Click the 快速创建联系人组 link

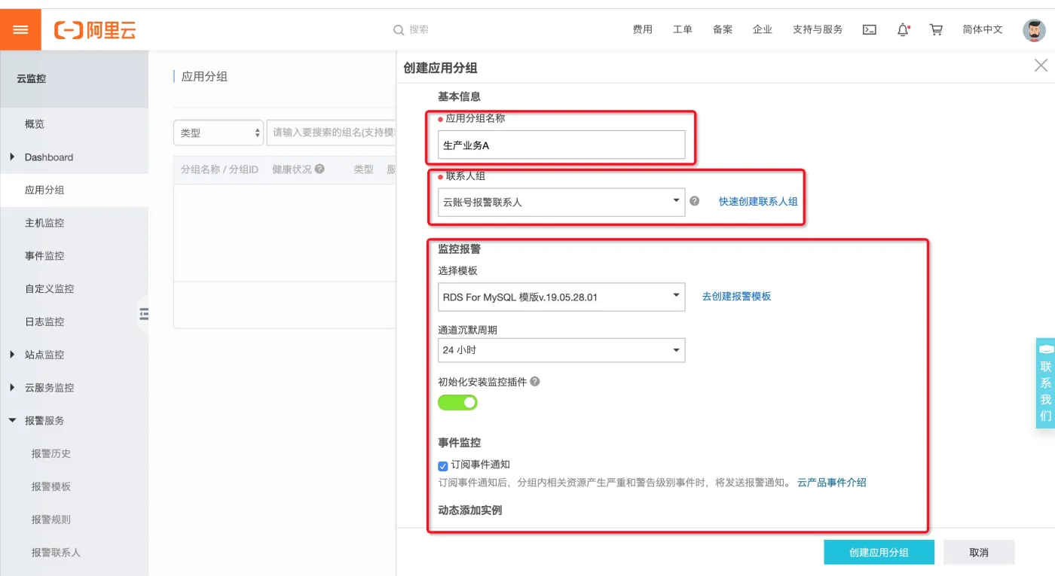[758, 202]
